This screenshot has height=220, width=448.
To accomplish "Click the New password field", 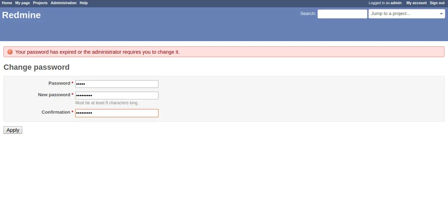I will [117, 96].
